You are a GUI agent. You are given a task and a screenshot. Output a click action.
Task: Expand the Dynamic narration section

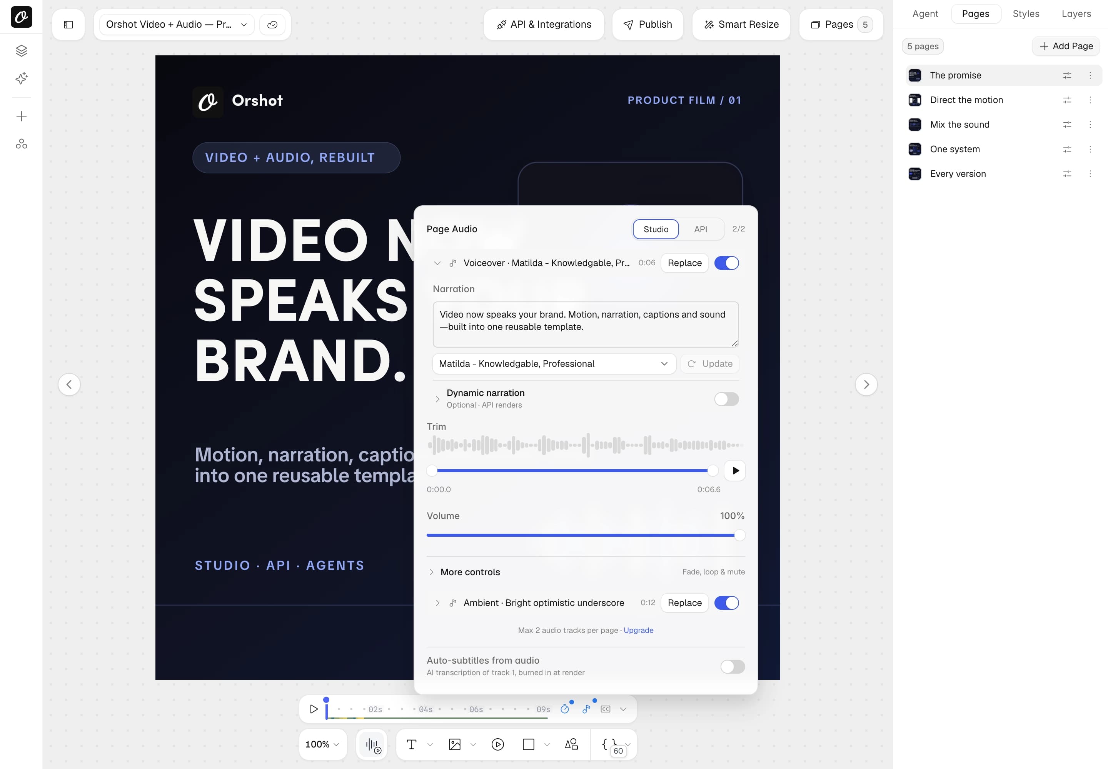(x=437, y=399)
